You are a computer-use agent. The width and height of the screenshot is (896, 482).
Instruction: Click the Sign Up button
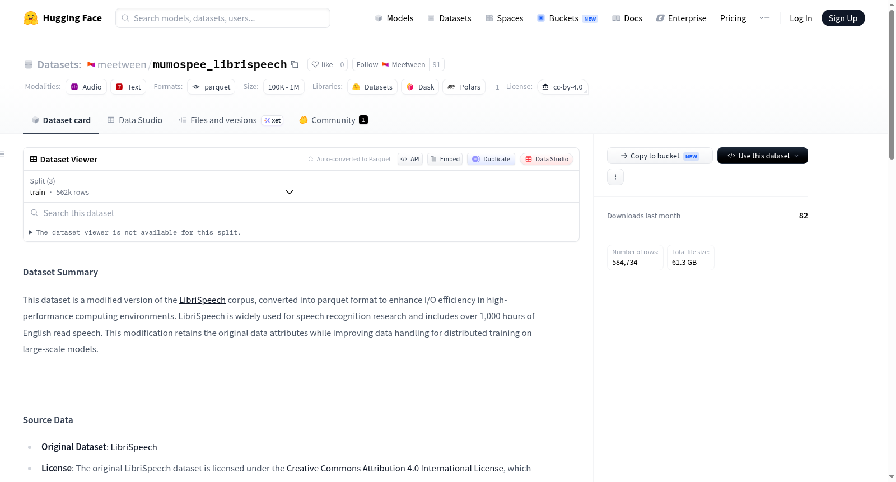tap(843, 18)
